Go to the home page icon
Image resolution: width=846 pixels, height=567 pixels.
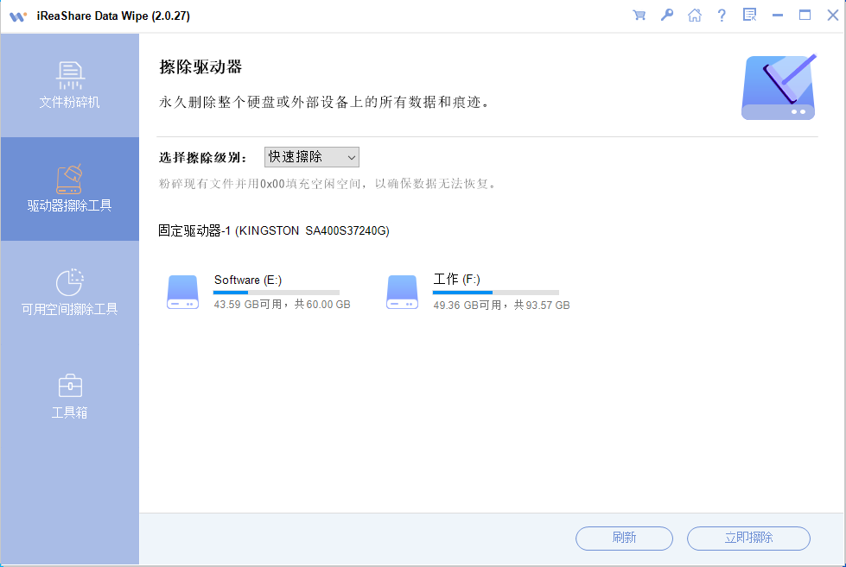(x=695, y=15)
